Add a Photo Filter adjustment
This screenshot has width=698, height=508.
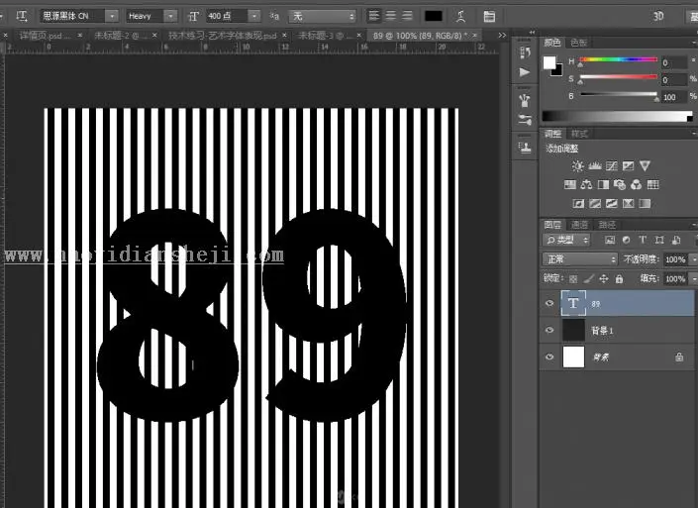619,185
